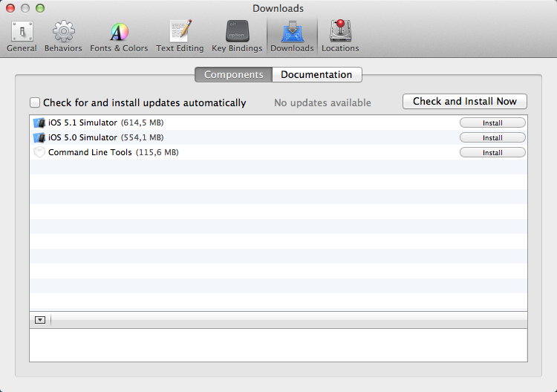The height and width of the screenshot is (392, 557).
Task: Switch to the Documentation tab
Action: point(317,74)
